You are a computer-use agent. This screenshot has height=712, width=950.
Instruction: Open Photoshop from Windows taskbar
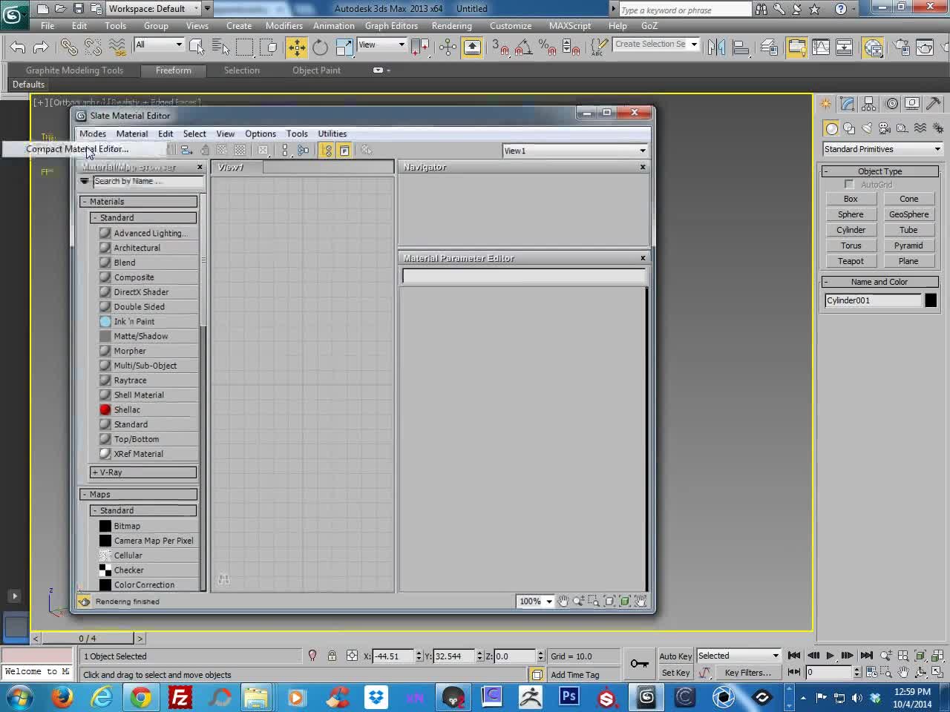click(569, 697)
